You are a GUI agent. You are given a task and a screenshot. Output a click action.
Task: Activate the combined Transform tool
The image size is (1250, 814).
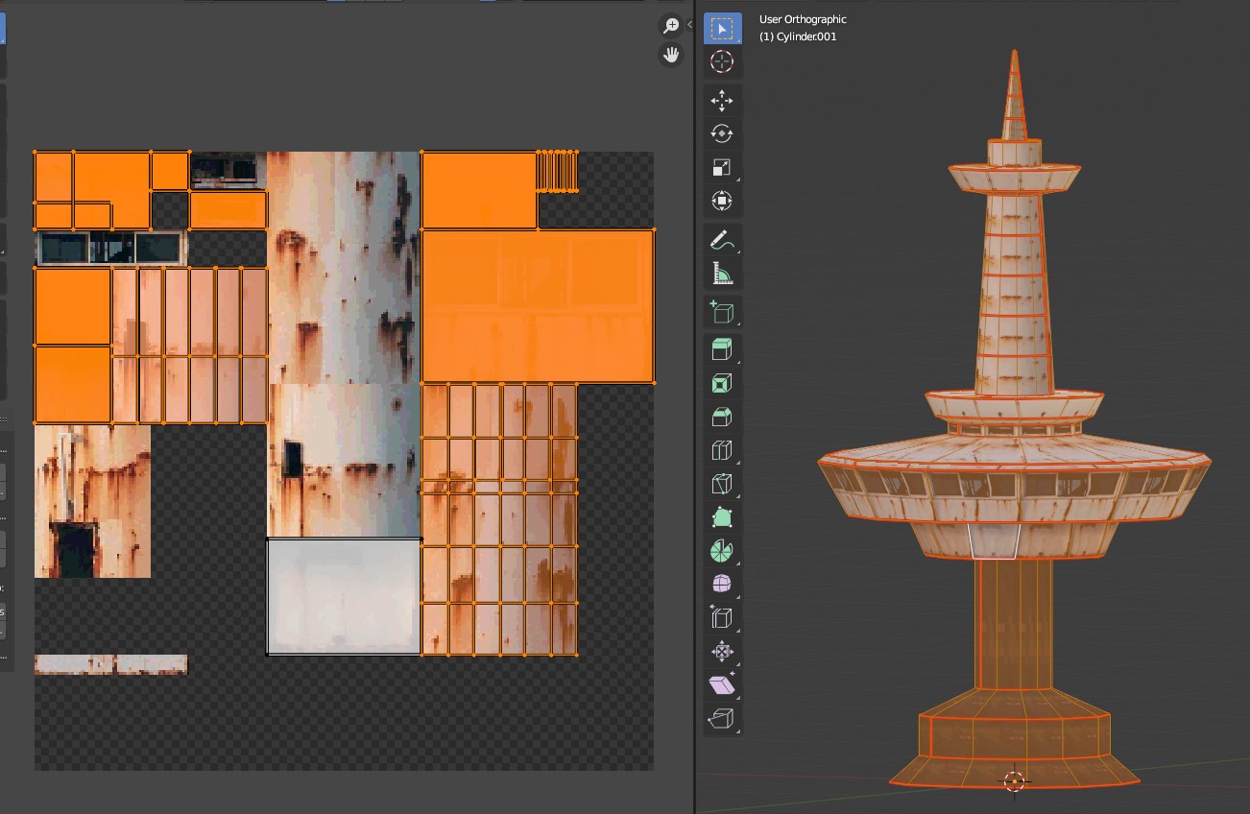click(722, 202)
